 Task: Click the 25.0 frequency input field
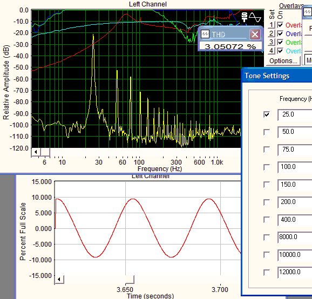pos(295,114)
